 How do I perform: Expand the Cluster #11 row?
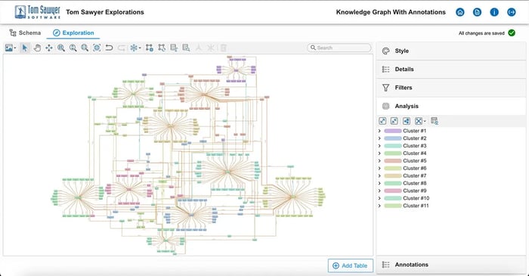pyautogui.click(x=379, y=206)
